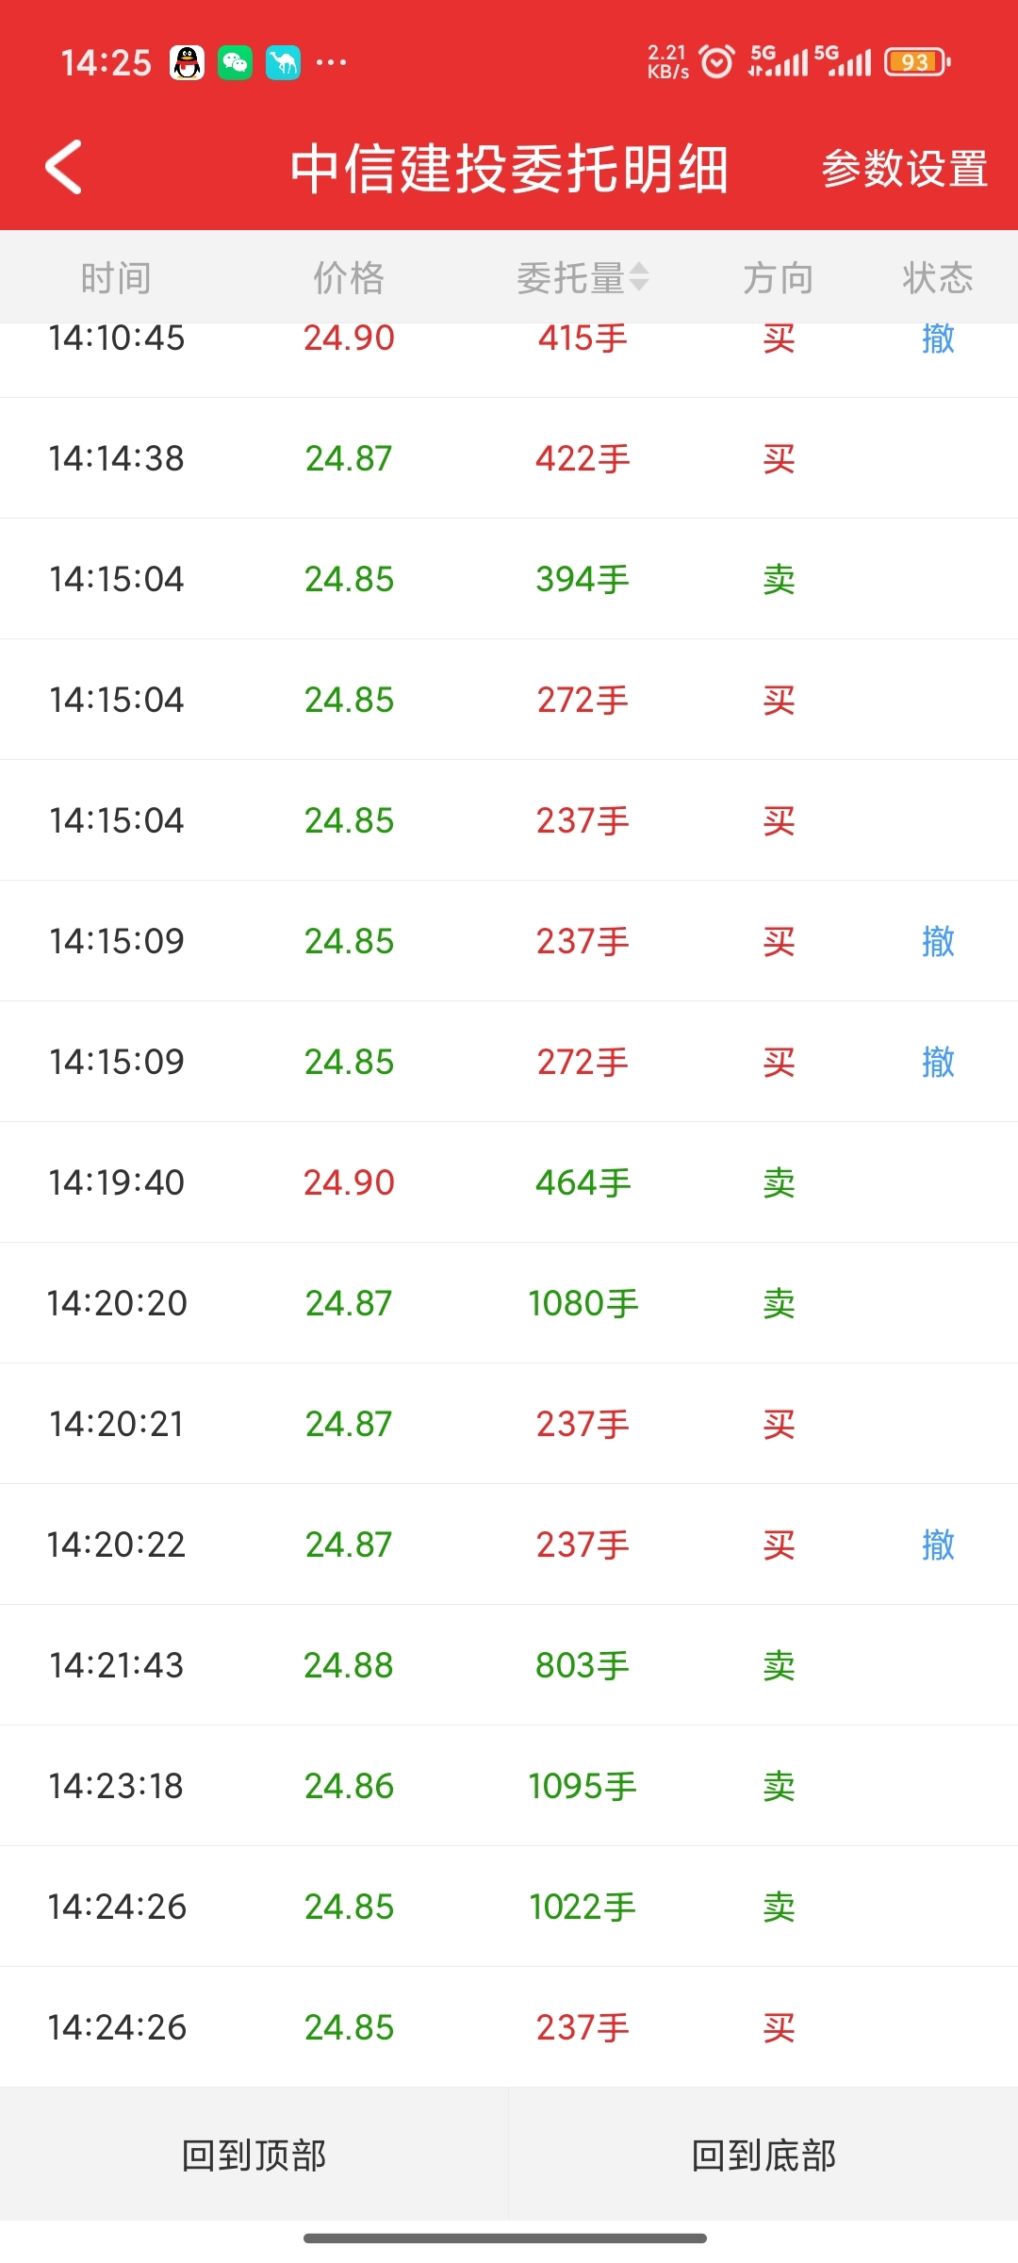The width and height of the screenshot is (1018, 2263).
Task: Open the WeChat notification icon
Action: [x=236, y=63]
